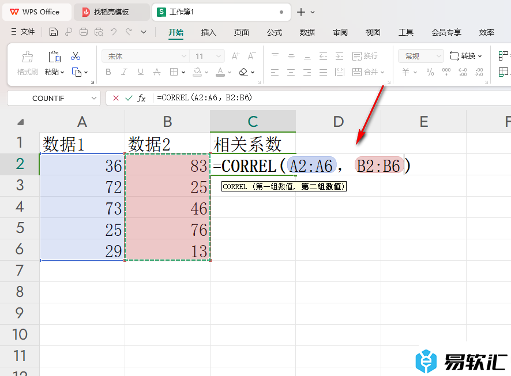511x376 pixels.
Task: Click the Print icon in quick access toolbar
Action: point(84,32)
